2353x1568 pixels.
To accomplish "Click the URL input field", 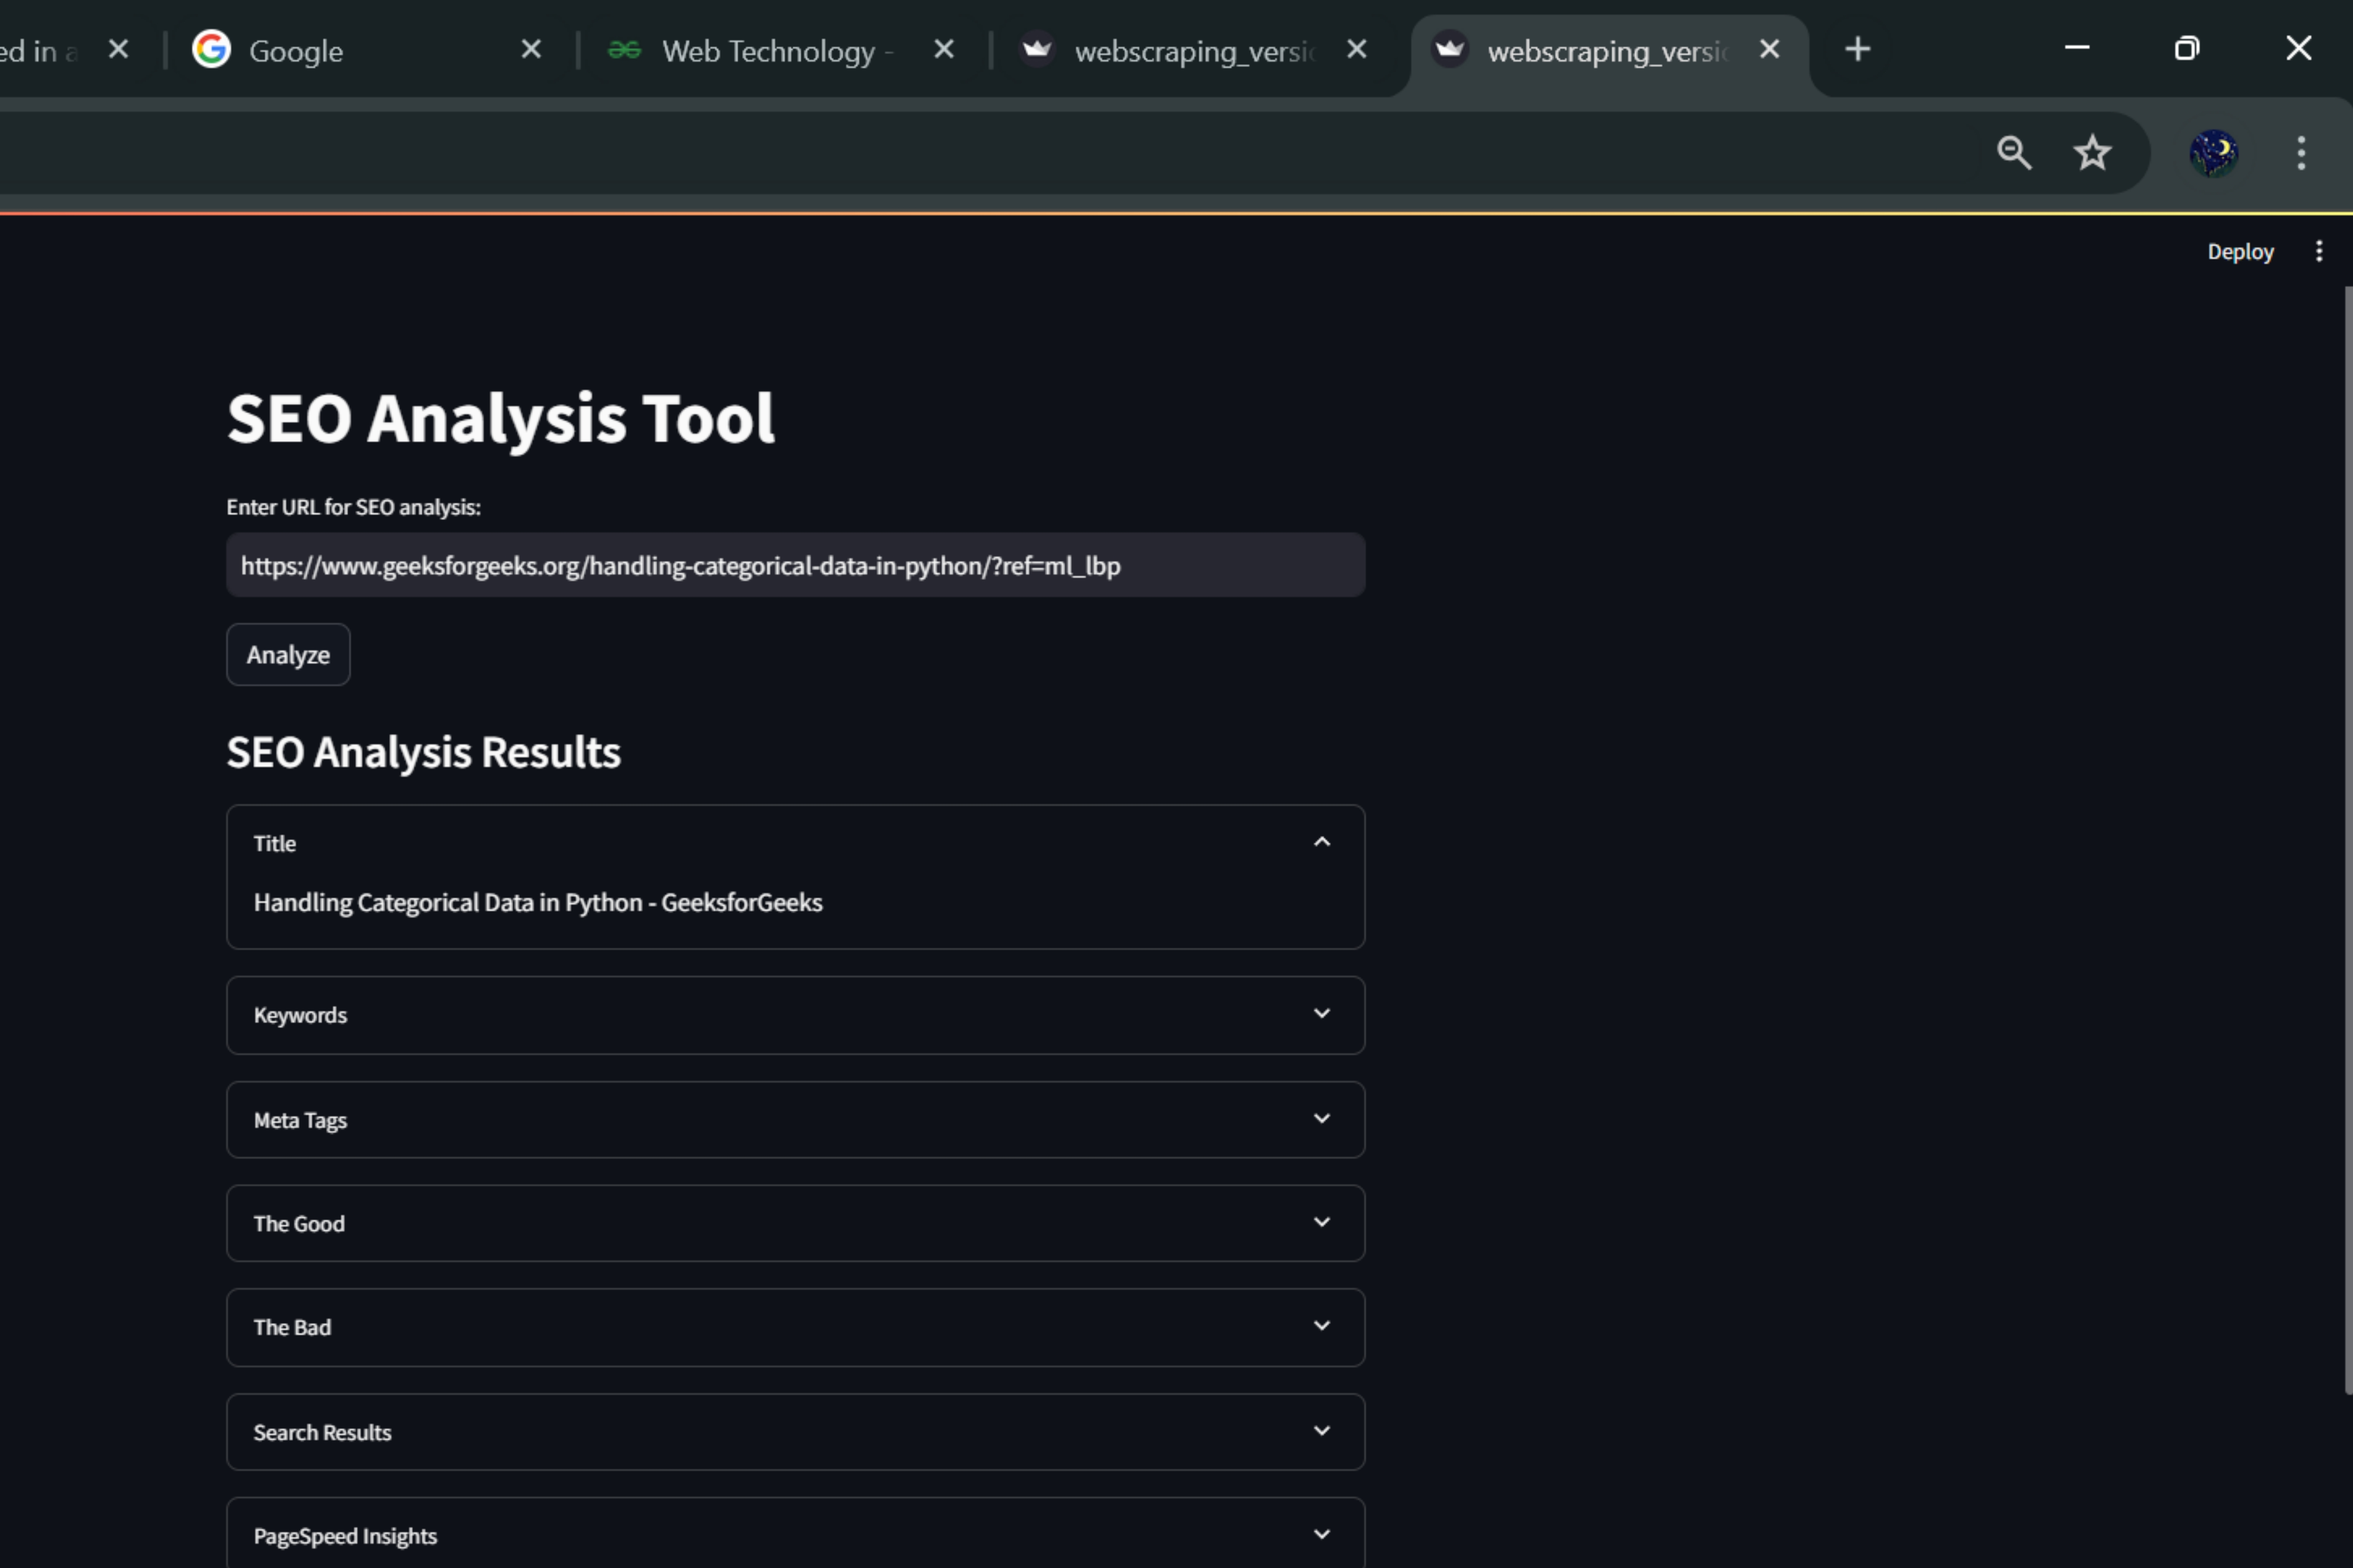I will click(x=794, y=566).
